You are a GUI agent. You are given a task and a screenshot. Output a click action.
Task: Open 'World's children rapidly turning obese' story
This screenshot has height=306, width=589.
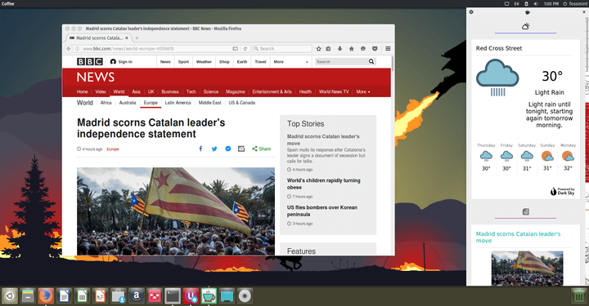[323, 184]
